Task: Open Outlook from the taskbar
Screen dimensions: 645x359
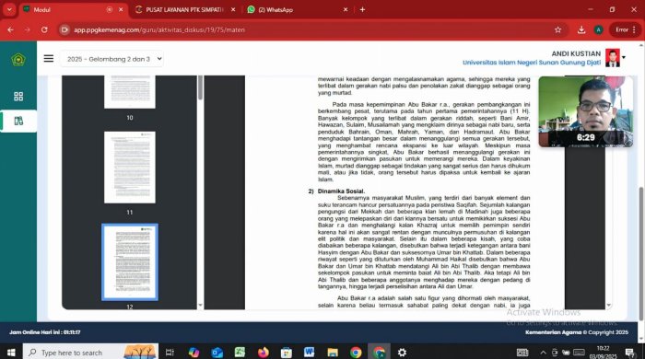Action: click(x=217, y=353)
